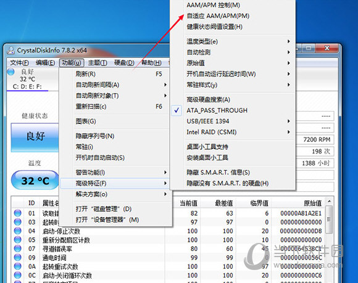
Task: Click the status circle for attribute 0A
Action: pos(17,266)
